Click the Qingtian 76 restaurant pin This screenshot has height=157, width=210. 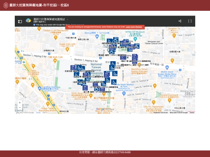coord(174,36)
